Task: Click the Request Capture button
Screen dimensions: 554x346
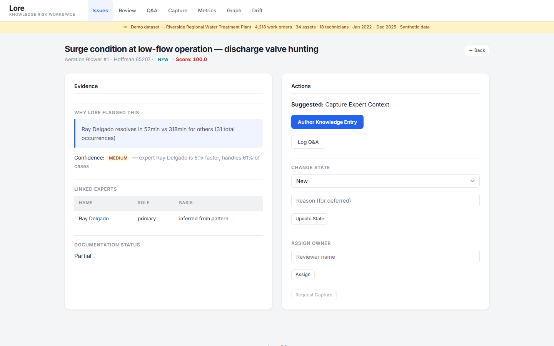Action: pos(314,294)
